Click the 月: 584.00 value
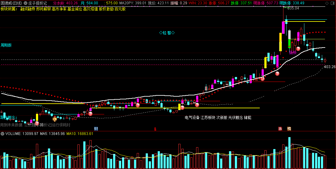The image size is (336, 169). 89,3
